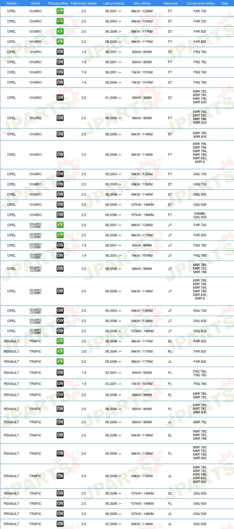Click the Nadwozie column header
Image resolution: width=234 pixels, height=529 pixels.
point(171,3)
